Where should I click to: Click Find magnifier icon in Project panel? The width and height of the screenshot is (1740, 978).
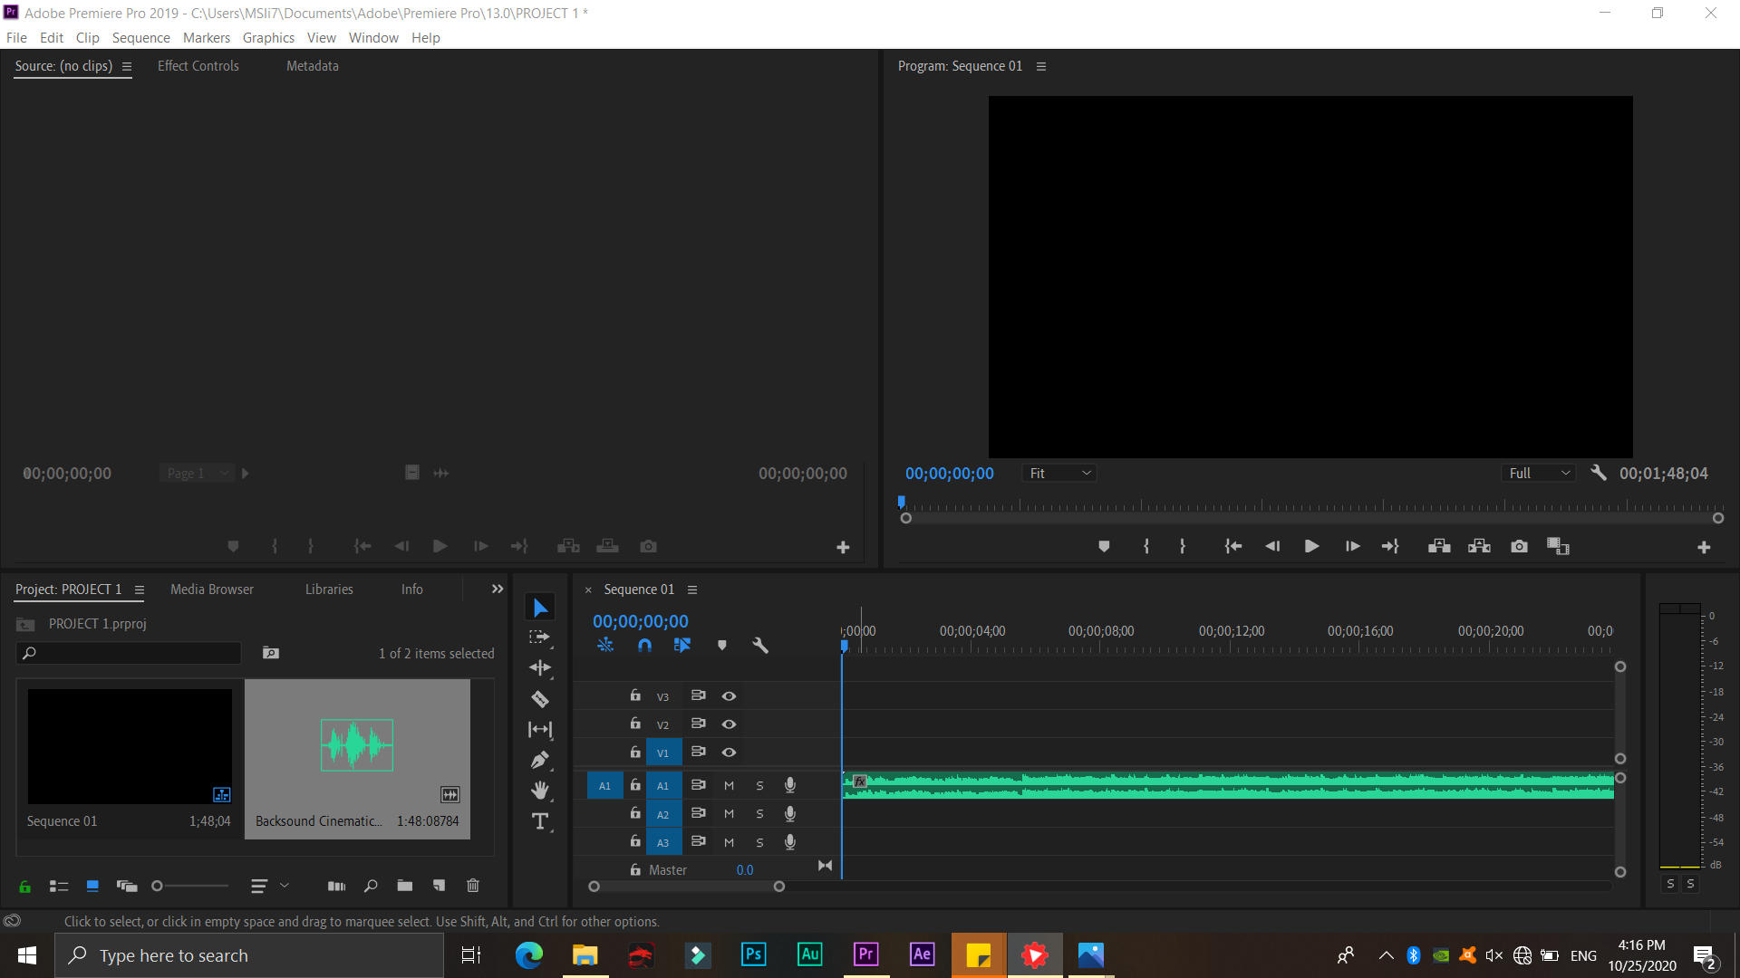(371, 886)
